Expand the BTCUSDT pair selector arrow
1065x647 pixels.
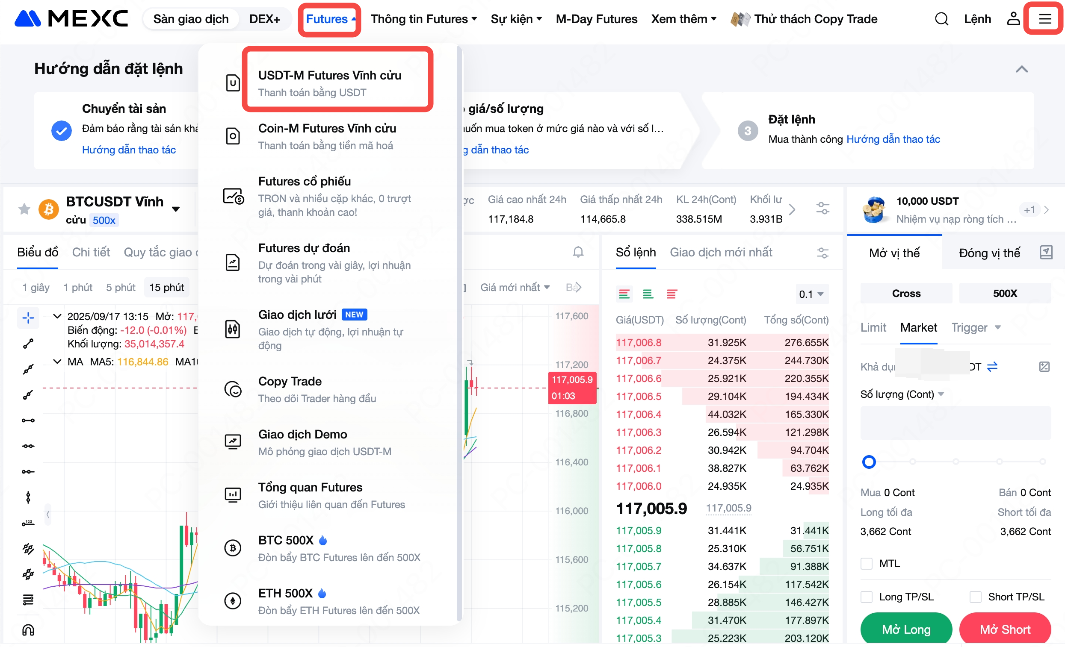(175, 209)
